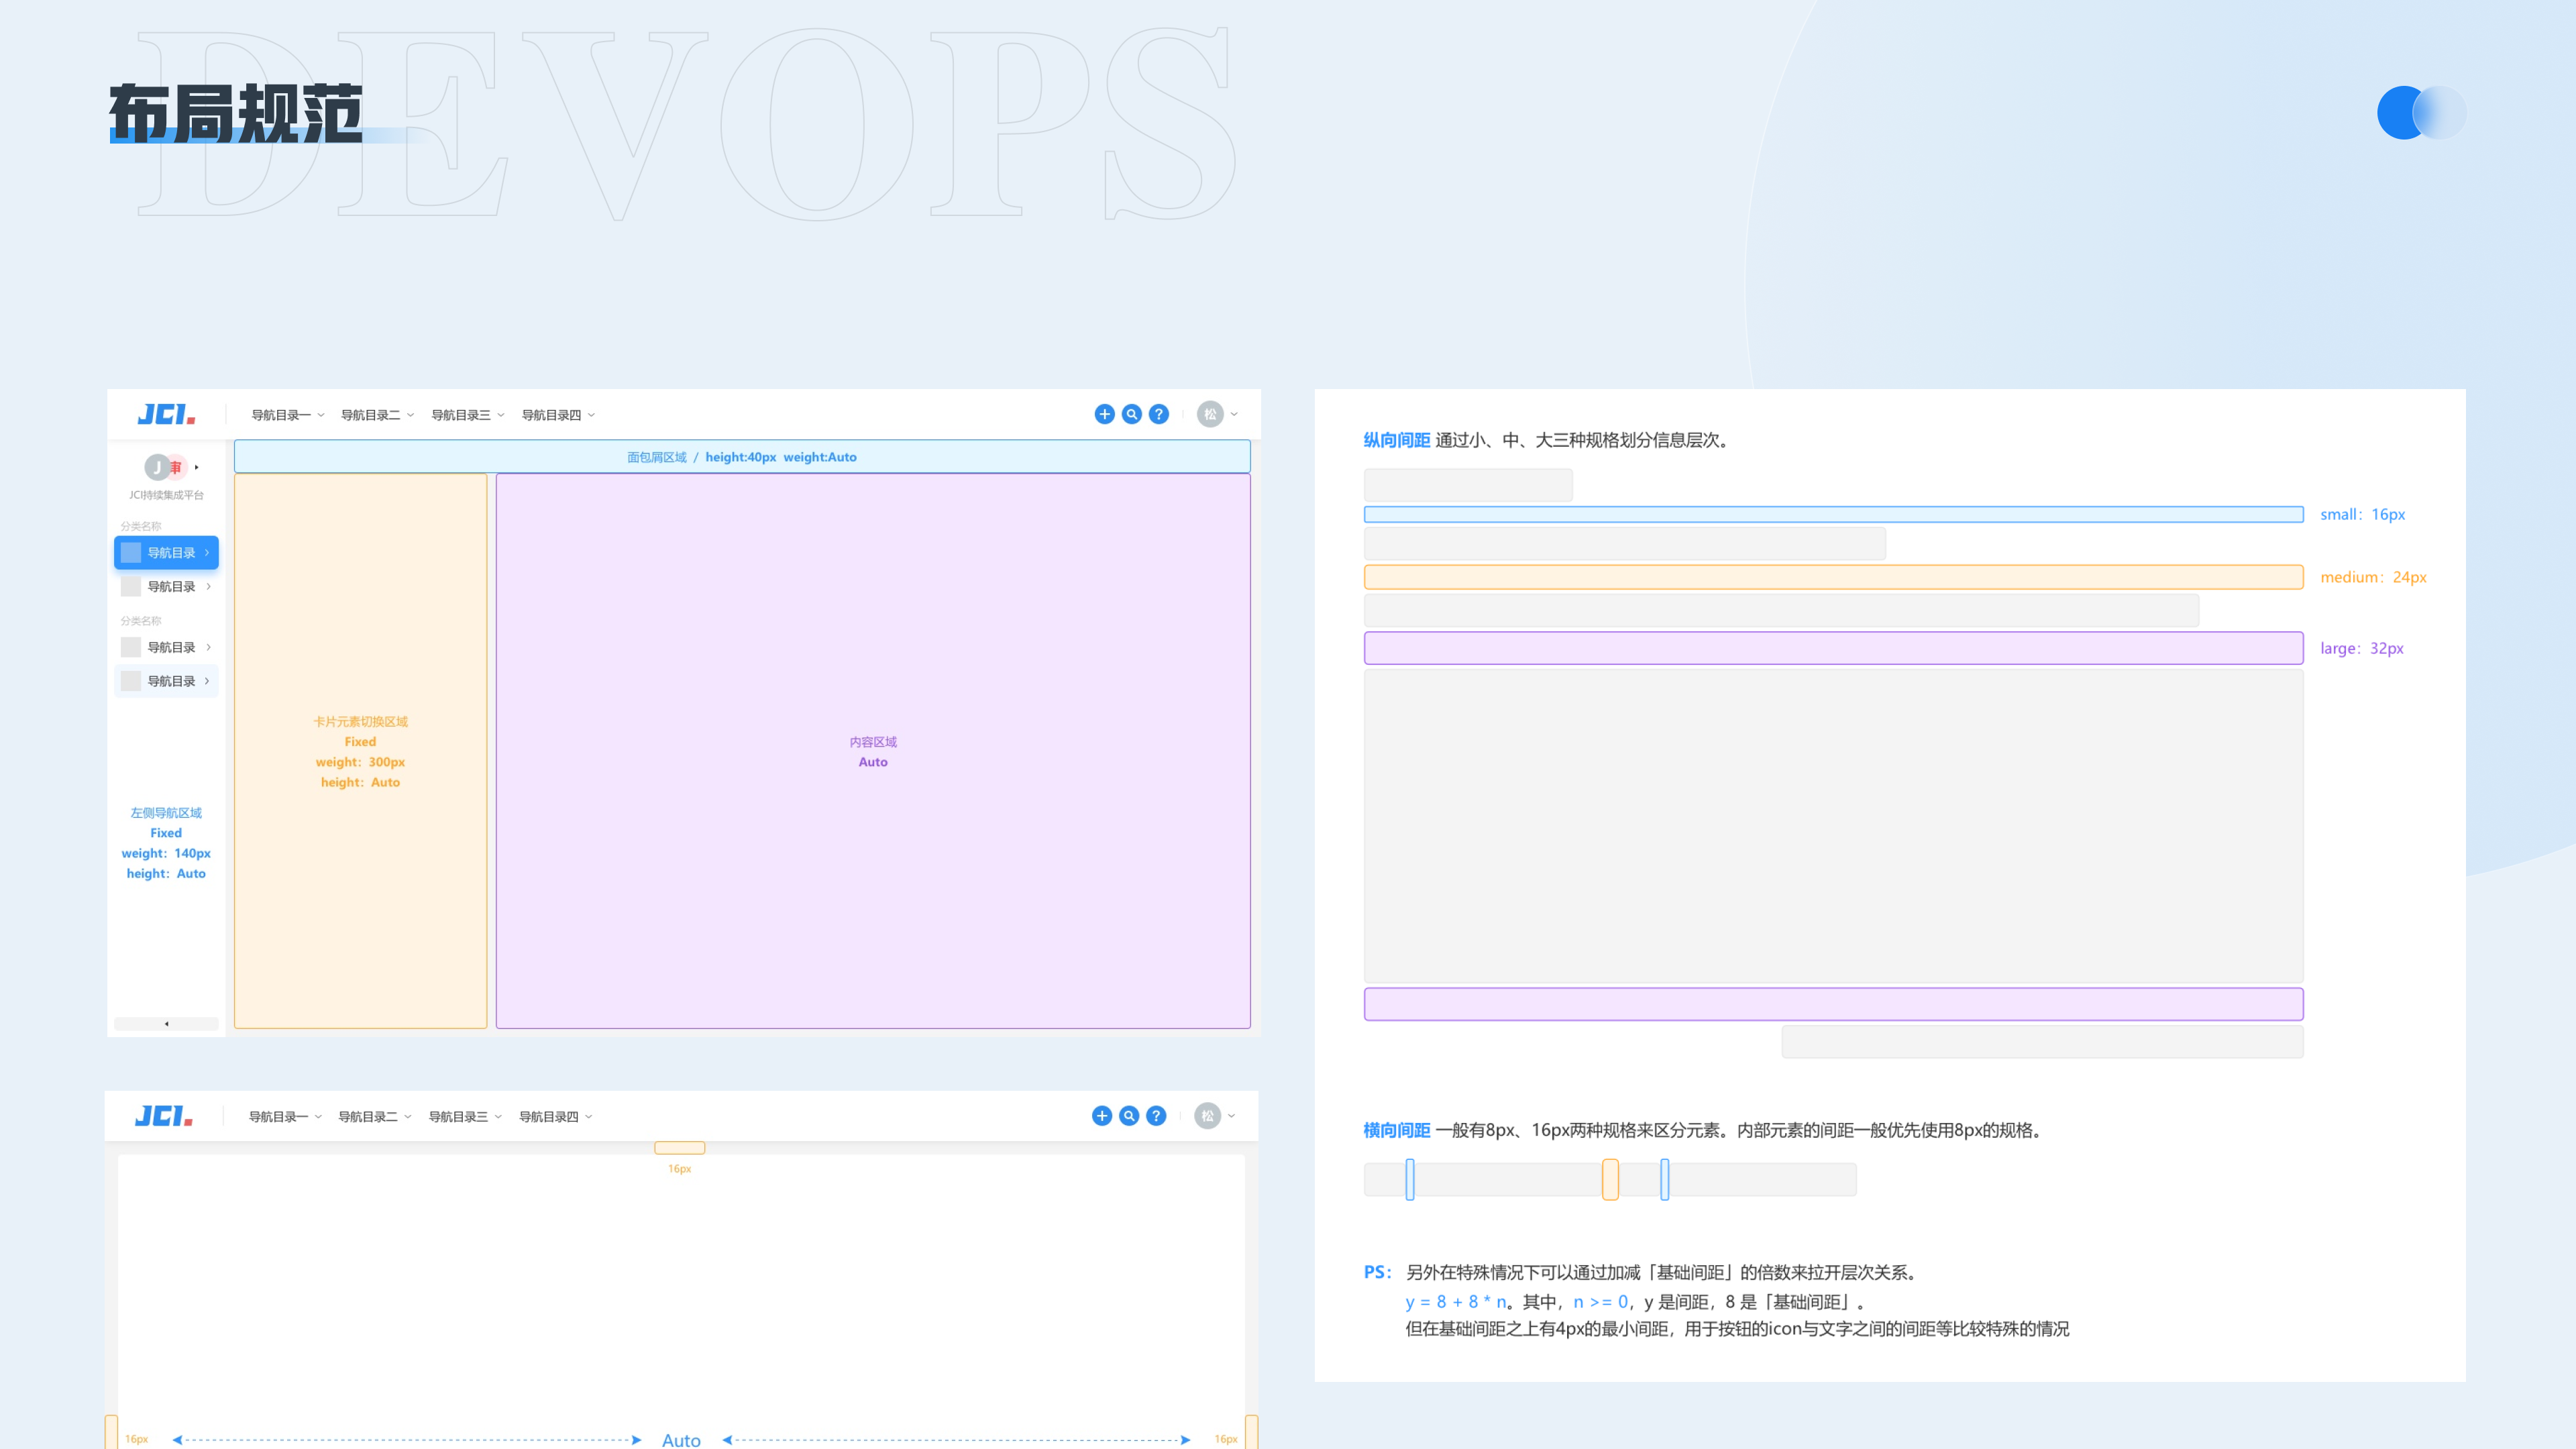Click the help question icon in upper header

1158,414
